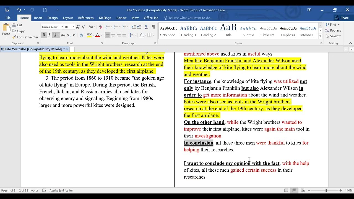The width and height of the screenshot is (354, 199).
Task: Justify the paragraph text
Action: click(124, 35)
